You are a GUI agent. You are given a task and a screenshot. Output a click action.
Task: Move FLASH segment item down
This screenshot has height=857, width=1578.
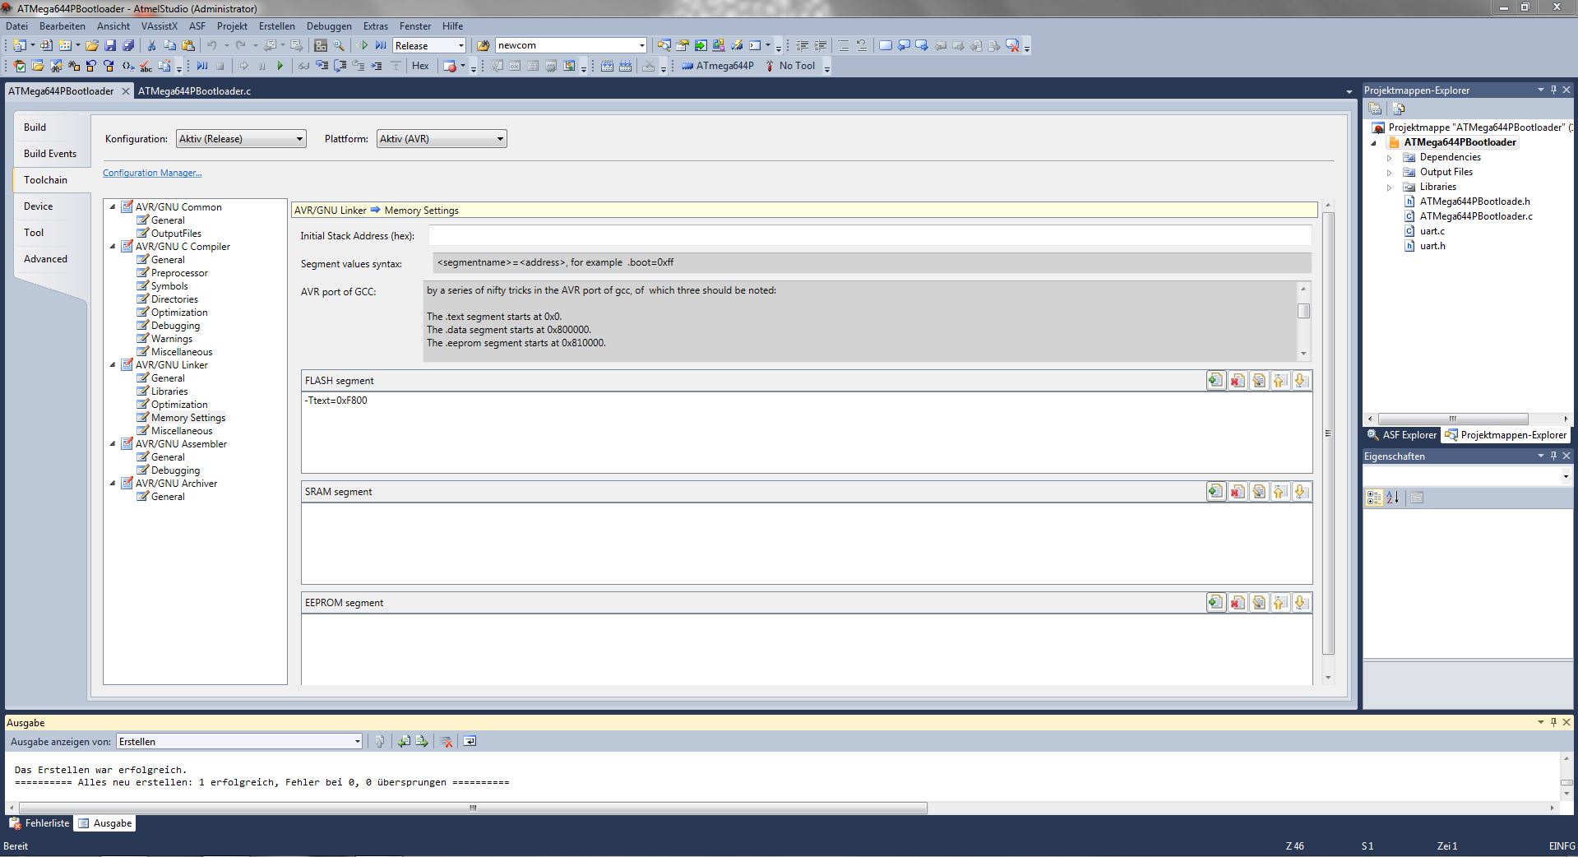[x=1301, y=380]
